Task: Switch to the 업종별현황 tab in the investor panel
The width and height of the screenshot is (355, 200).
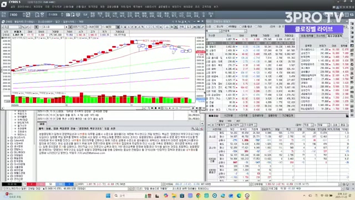Action: click(258, 116)
